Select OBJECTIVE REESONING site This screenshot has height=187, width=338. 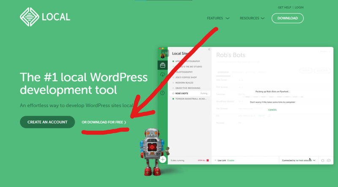pyautogui.click(x=188, y=88)
